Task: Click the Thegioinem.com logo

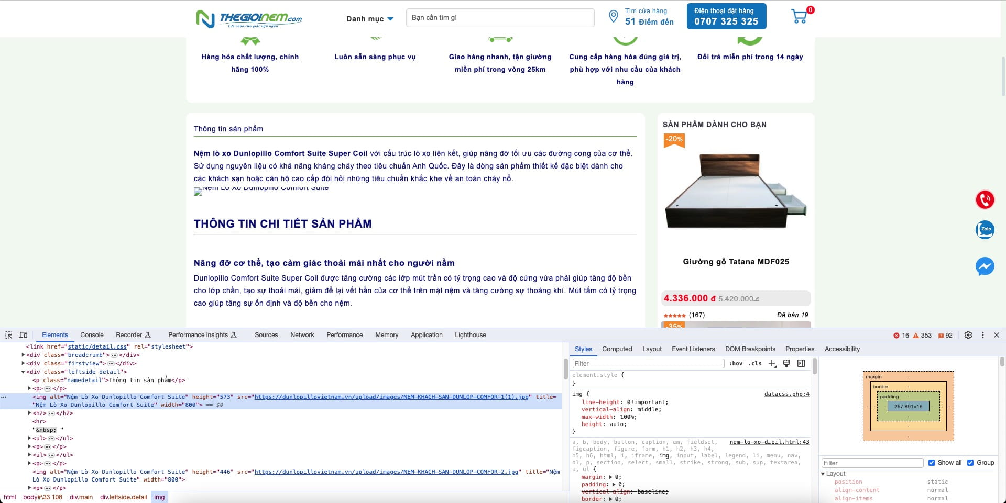Action: click(x=249, y=19)
